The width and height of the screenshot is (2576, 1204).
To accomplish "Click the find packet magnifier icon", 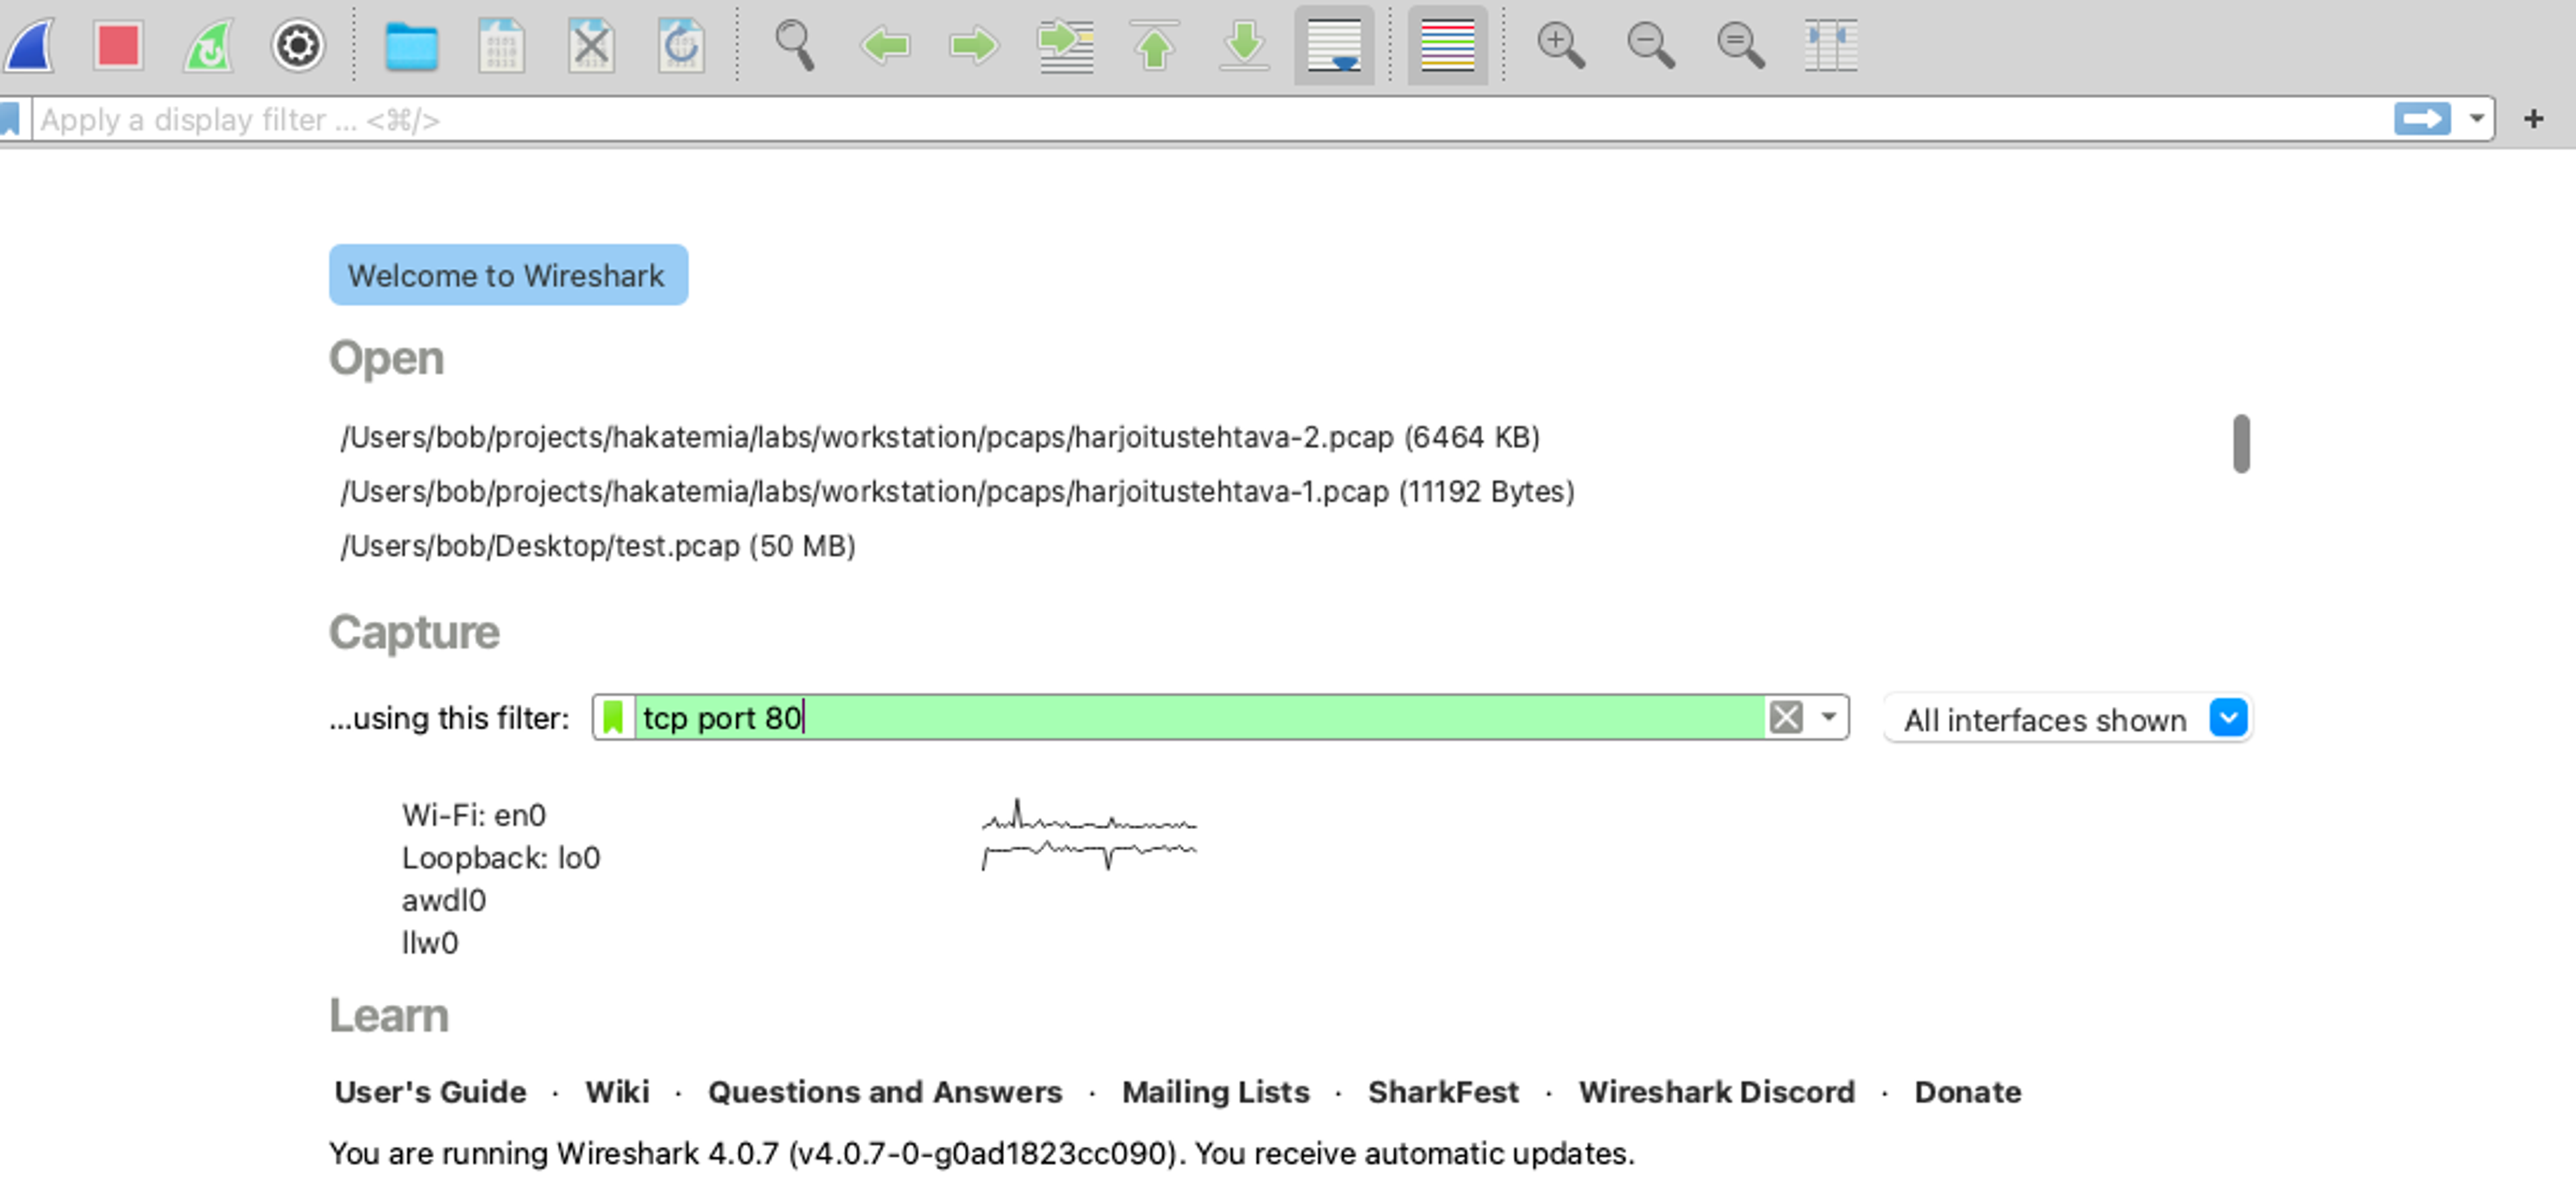I will coord(795,45).
